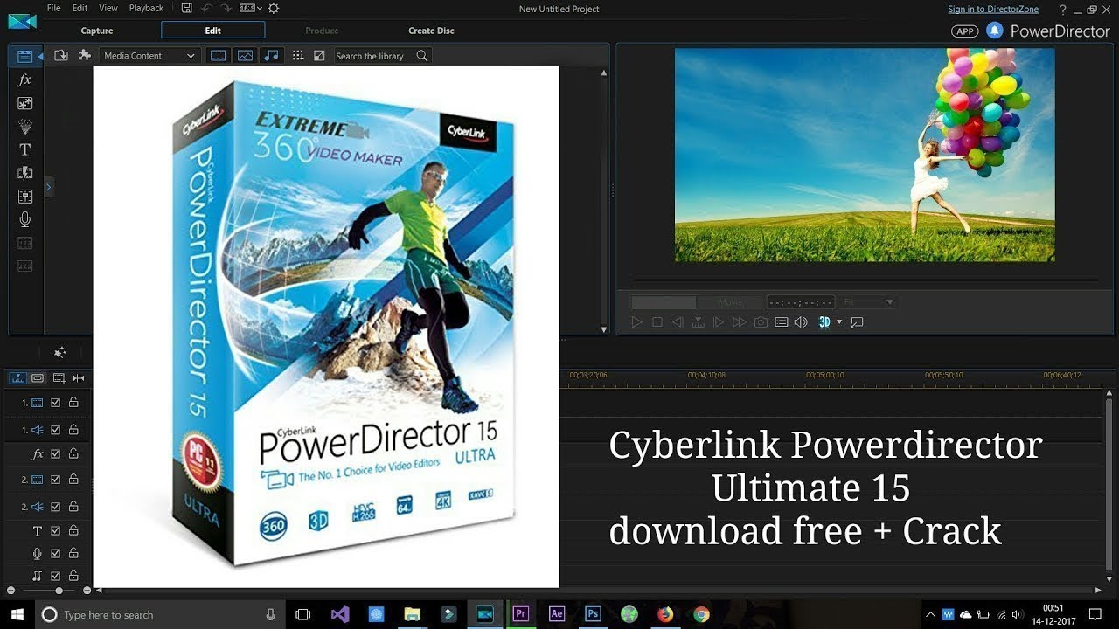Image resolution: width=1119 pixels, height=629 pixels.
Task: Open preferences gear icon
Action: pyautogui.click(x=273, y=8)
